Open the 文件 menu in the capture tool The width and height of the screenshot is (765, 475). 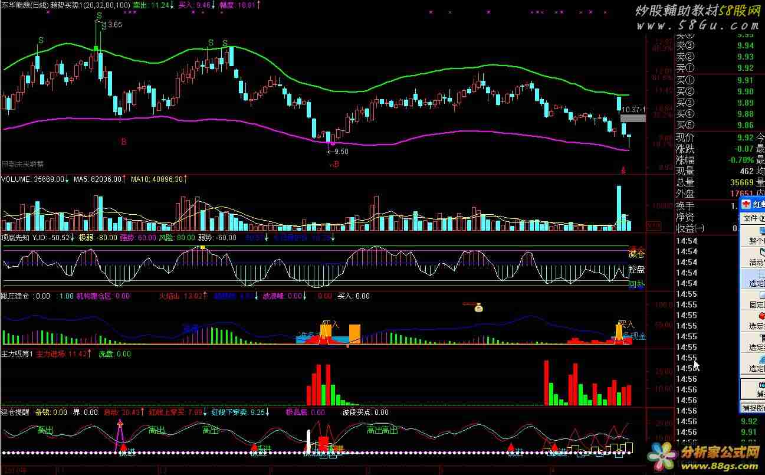tap(753, 218)
